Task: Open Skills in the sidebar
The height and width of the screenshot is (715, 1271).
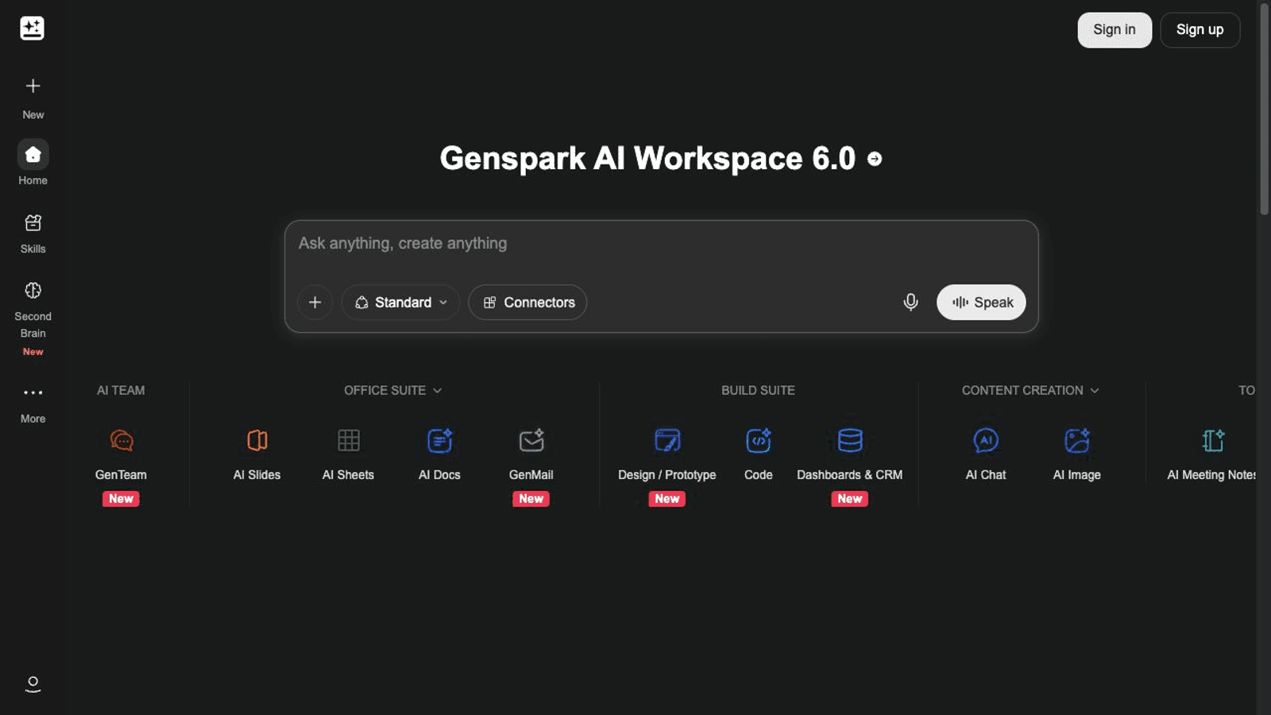Action: [33, 234]
